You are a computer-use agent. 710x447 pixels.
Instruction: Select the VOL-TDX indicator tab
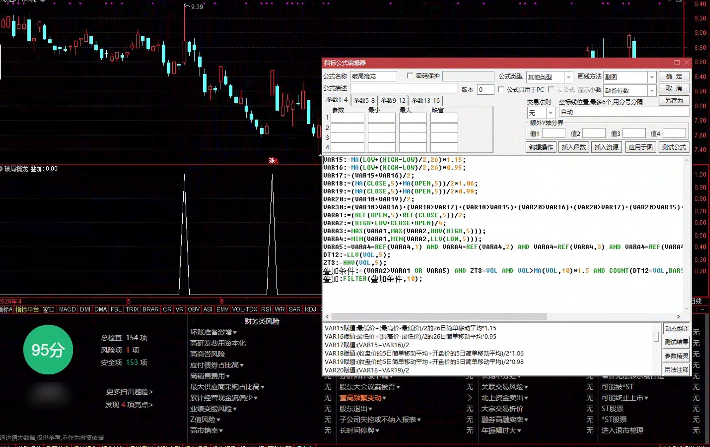[245, 309]
